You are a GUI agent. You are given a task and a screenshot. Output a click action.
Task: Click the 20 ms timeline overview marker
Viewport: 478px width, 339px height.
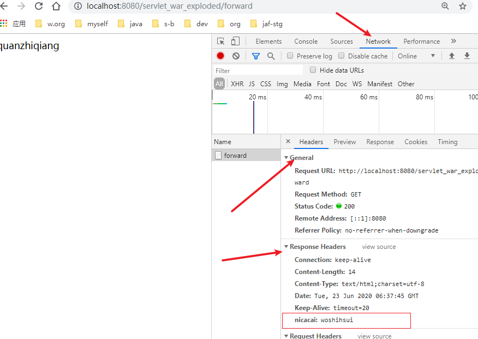[x=258, y=97]
